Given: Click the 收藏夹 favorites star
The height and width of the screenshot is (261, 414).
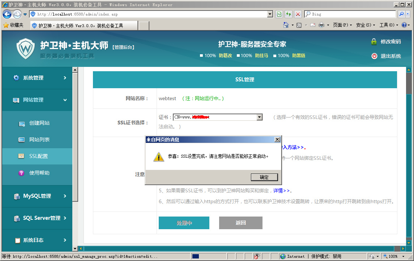Looking at the screenshot, I should (x=6, y=25).
